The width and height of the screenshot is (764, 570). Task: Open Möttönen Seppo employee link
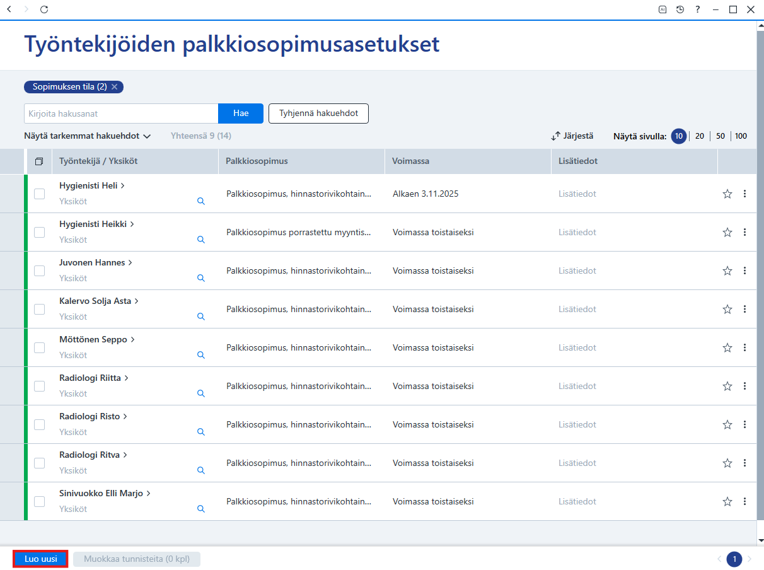tap(97, 339)
